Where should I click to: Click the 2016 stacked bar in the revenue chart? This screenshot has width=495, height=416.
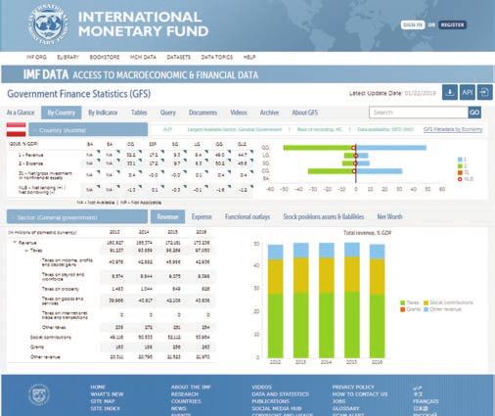(x=377, y=300)
